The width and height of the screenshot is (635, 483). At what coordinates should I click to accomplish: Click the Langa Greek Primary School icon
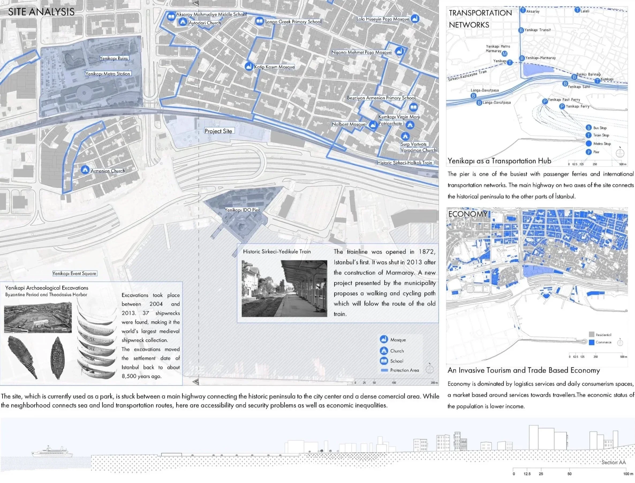click(x=259, y=21)
